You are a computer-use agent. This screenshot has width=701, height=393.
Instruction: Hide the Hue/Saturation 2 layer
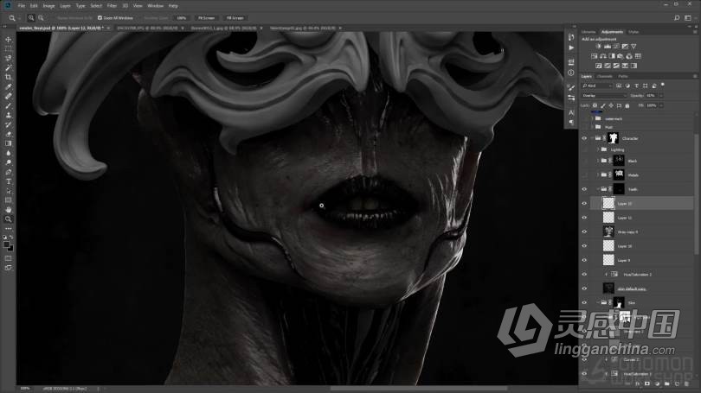point(584,275)
